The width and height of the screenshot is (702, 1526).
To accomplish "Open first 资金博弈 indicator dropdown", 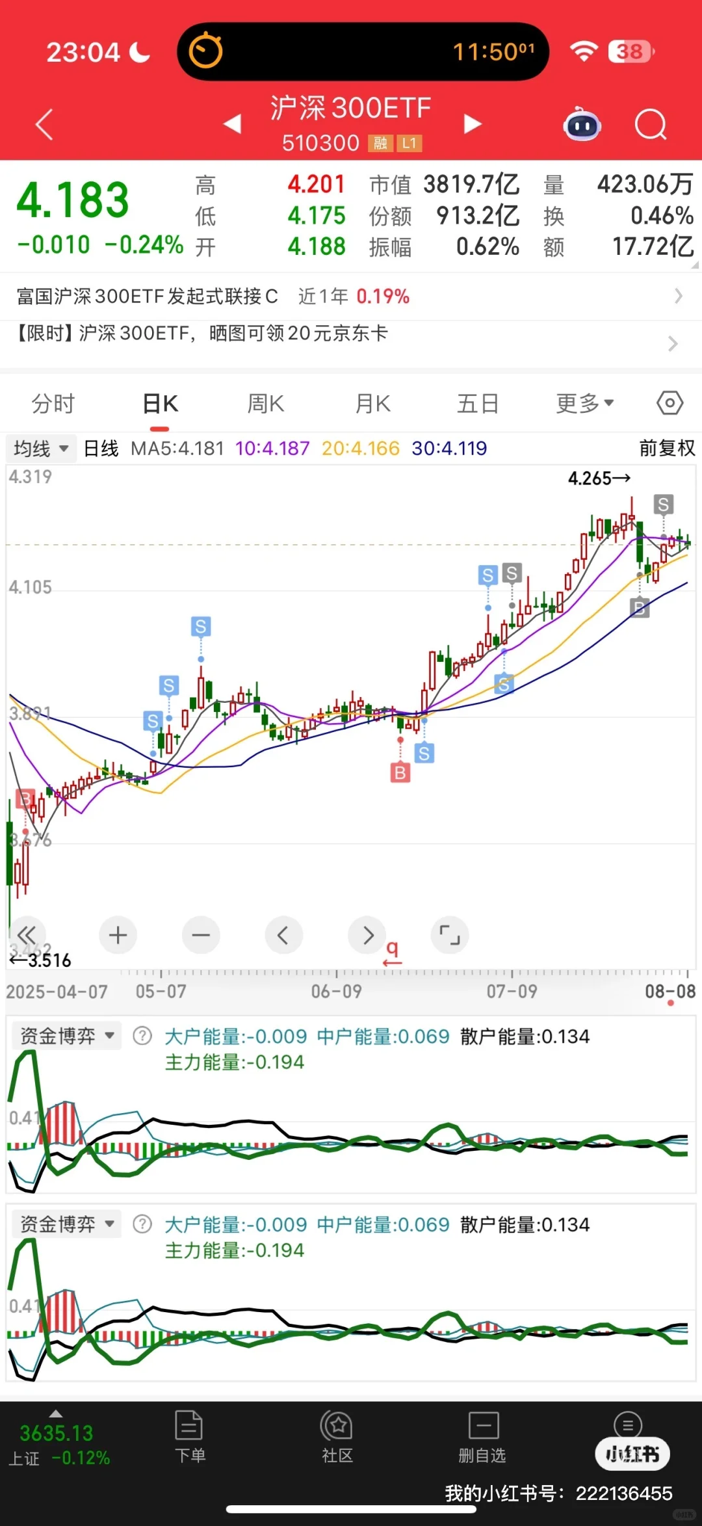I will 67,1036.
